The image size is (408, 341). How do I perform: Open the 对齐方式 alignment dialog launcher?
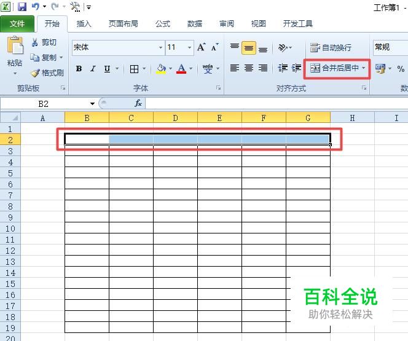pos(364,88)
